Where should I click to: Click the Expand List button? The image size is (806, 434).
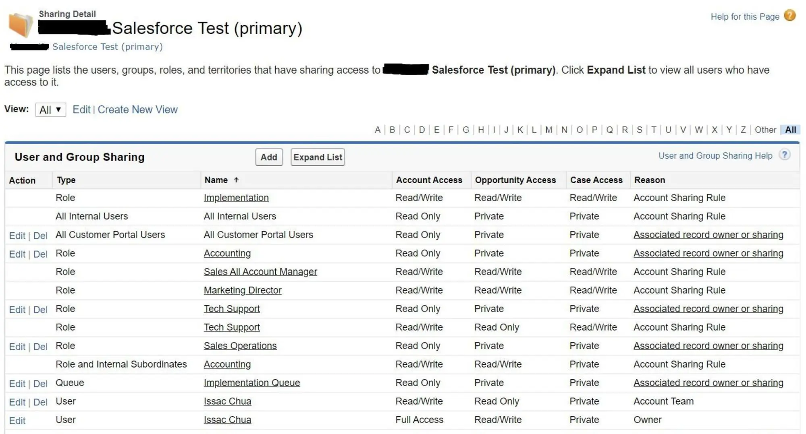coord(318,157)
